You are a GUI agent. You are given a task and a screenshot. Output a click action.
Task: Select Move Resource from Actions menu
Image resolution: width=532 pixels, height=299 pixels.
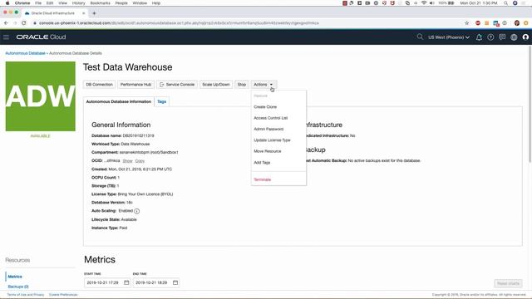coord(268,151)
